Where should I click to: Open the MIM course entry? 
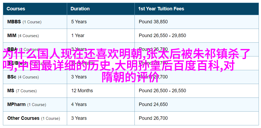click(12, 36)
